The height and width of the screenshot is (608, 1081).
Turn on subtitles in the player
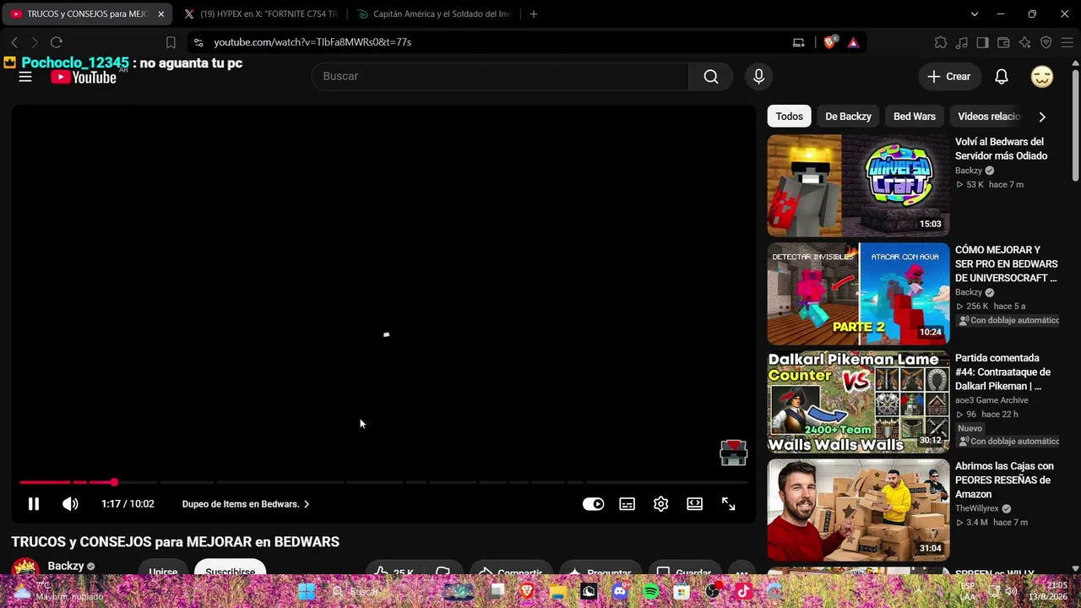tap(627, 504)
